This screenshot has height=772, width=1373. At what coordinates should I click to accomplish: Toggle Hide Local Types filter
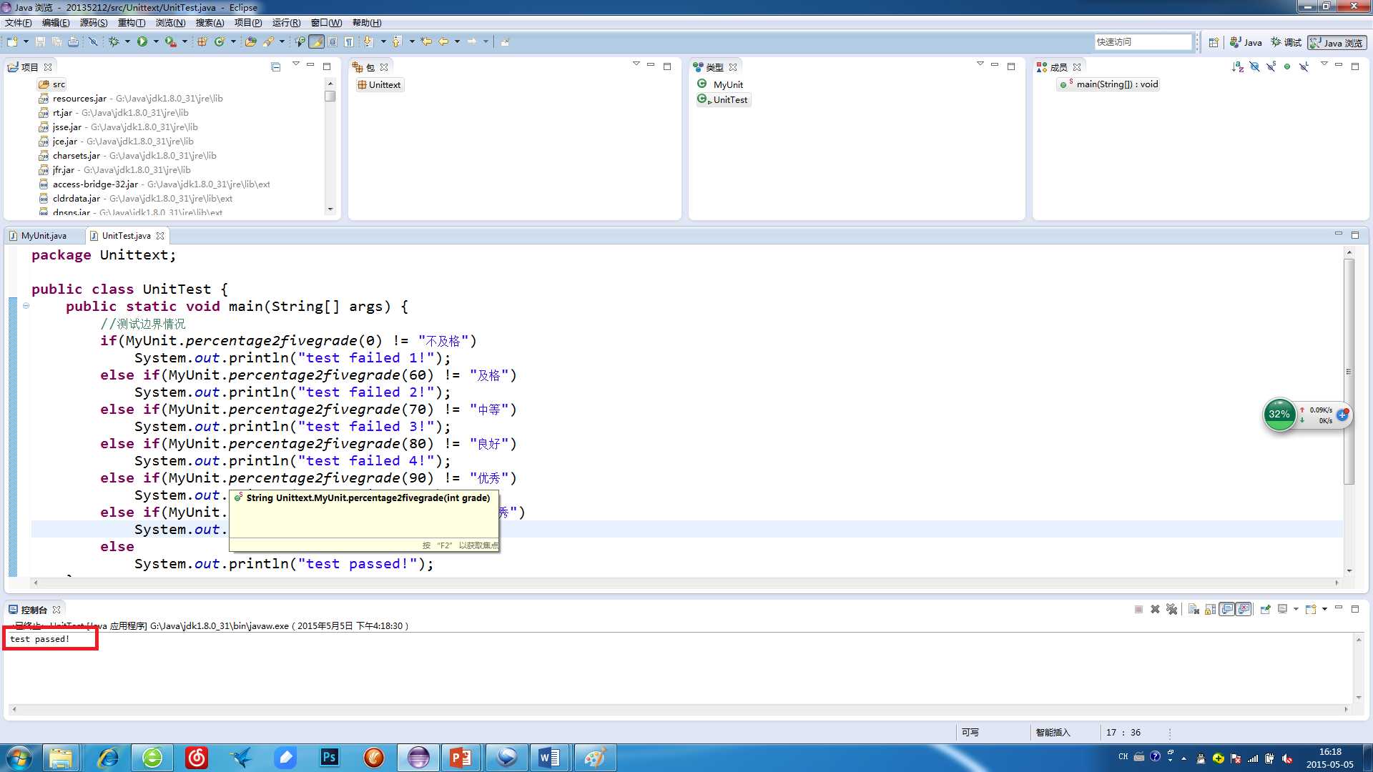pos(1304,66)
